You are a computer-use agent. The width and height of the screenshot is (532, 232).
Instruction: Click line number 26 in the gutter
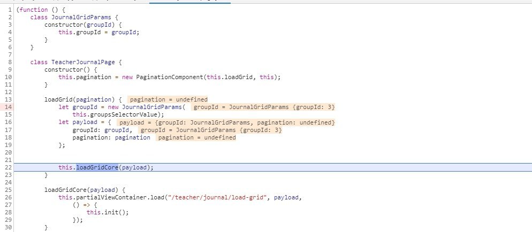click(9, 197)
